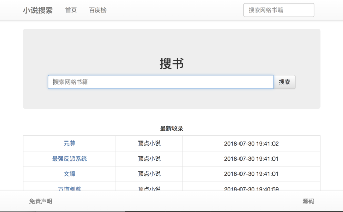Click the 搜书 heading

click(x=171, y=64)
